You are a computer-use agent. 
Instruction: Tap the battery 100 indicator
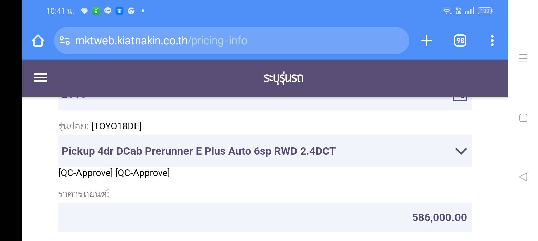[x=485, y=11]
